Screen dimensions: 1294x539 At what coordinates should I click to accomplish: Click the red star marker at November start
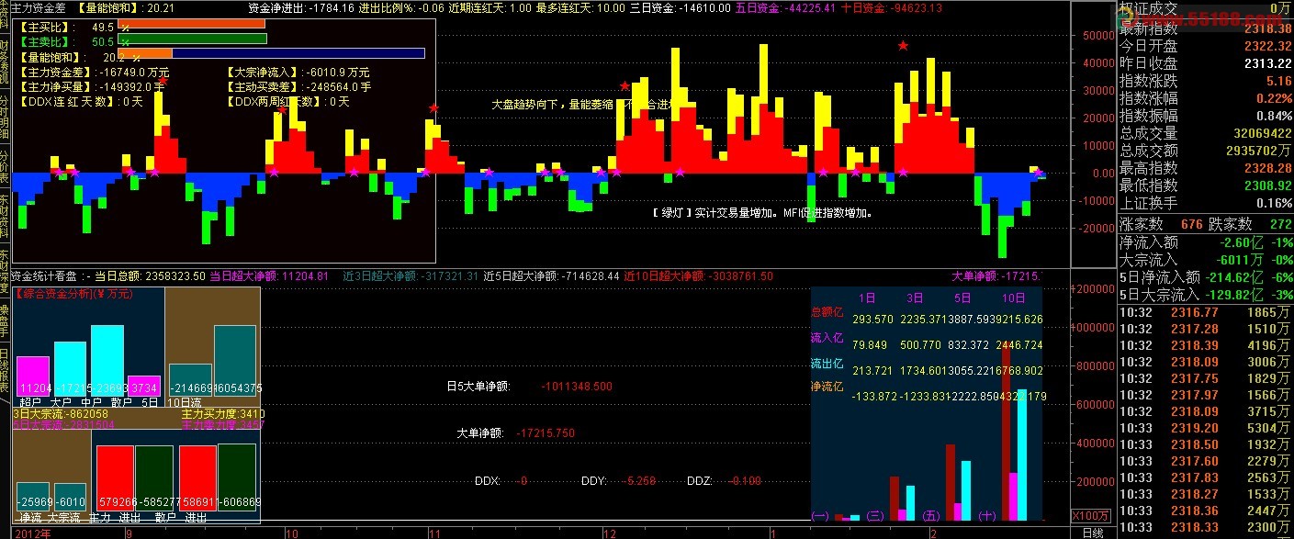(433, 108)
